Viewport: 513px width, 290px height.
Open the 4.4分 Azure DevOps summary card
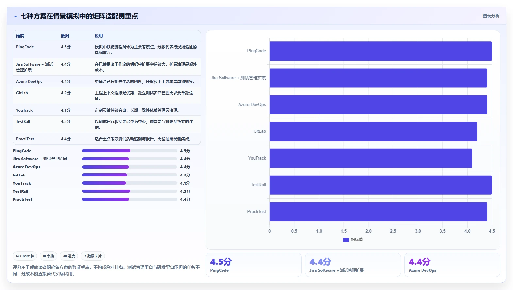tap(452, 265)
